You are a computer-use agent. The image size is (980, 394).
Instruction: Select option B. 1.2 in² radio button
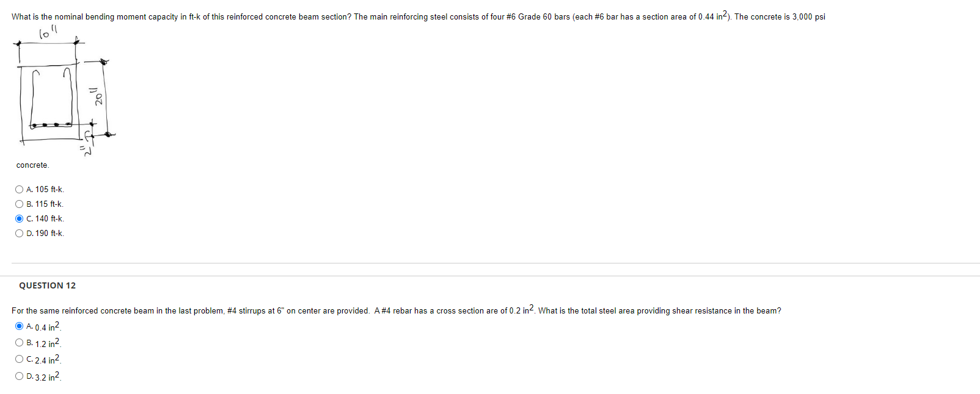(x=19, y=342)
